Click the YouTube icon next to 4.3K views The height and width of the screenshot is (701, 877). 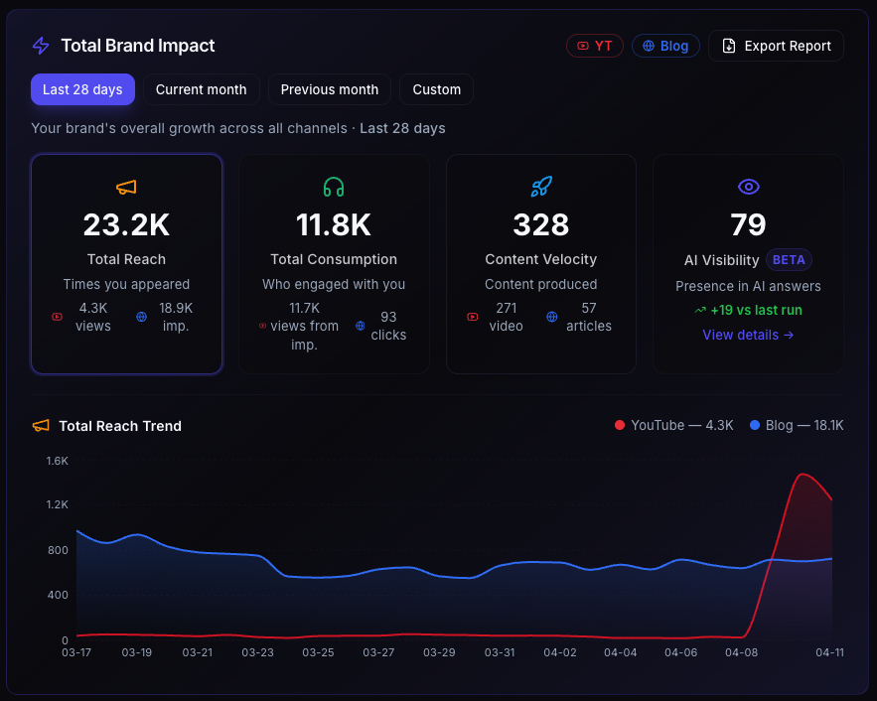pos(58,316)
